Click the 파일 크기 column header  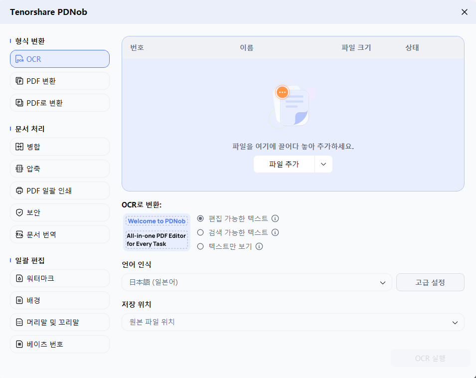[356, 48]
